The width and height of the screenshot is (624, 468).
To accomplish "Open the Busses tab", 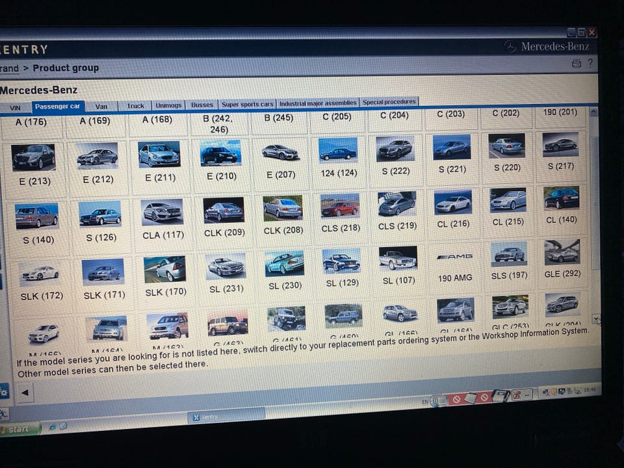I will click(202, 105).
